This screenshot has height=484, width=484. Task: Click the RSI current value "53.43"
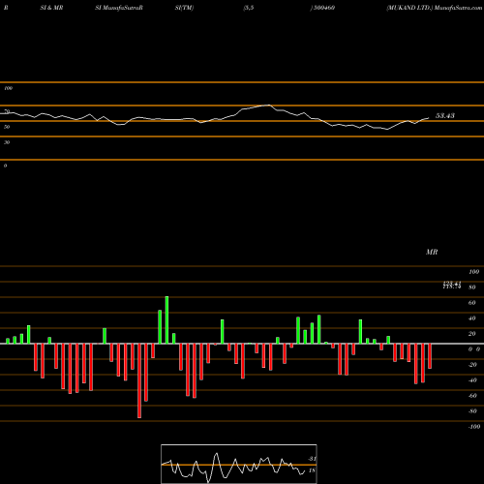(445, 115)
